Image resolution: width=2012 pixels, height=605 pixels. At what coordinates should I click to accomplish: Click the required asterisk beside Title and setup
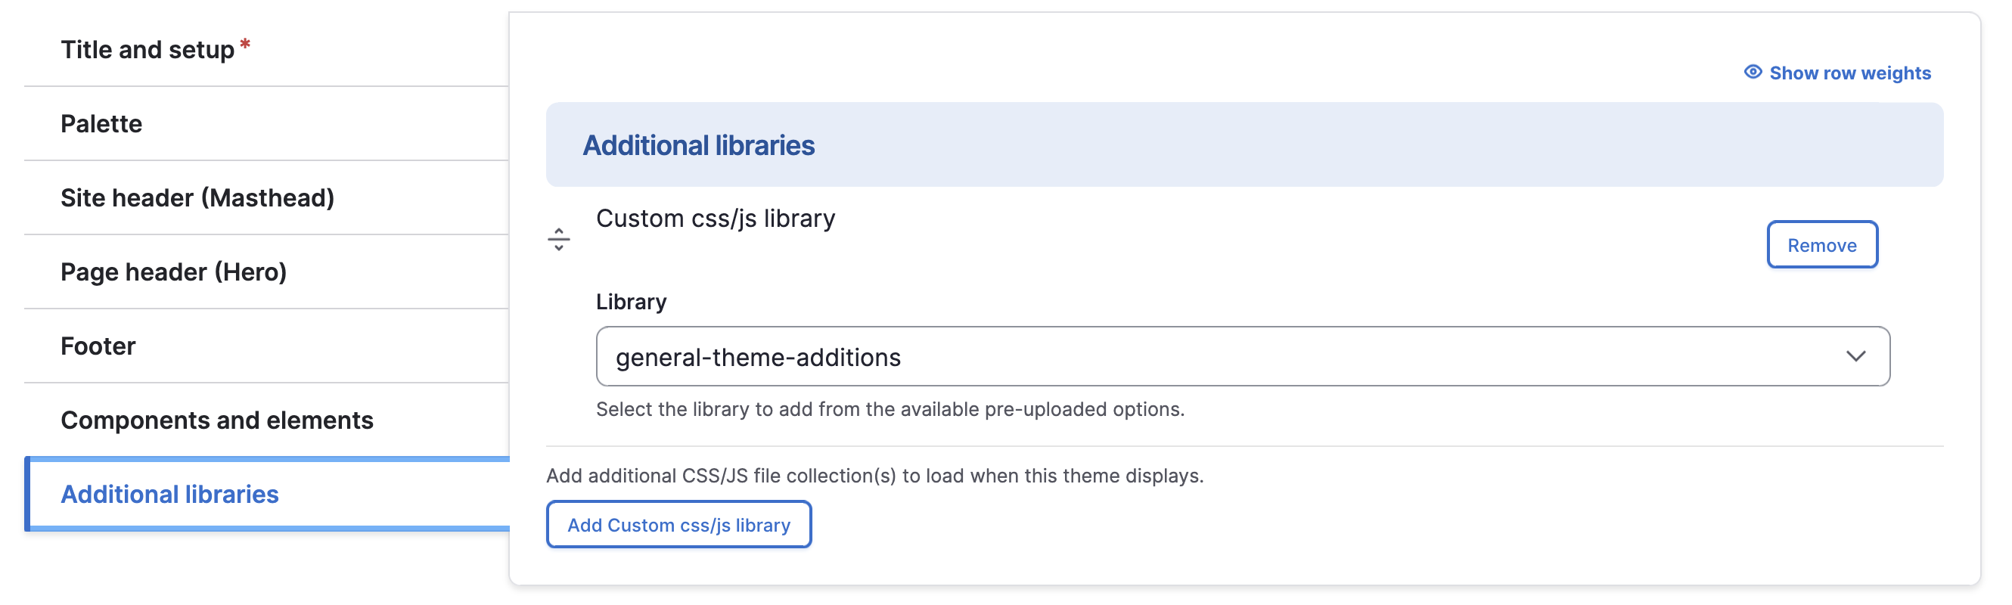point(244,45)
